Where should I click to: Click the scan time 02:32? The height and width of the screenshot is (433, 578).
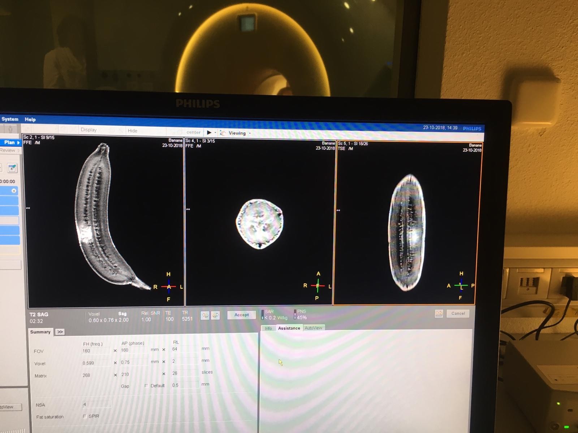pyautogui.click(x=36, y=321)
